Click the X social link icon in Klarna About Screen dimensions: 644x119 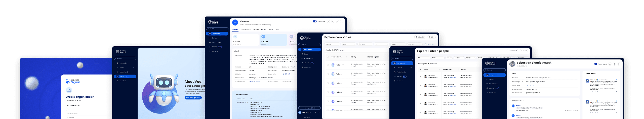pos(283,74)
